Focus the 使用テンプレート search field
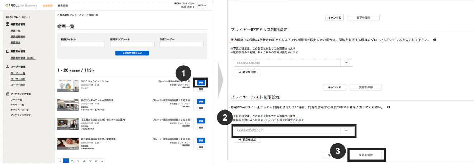Viewport: 474px width, 164px height. coord(132,44)
